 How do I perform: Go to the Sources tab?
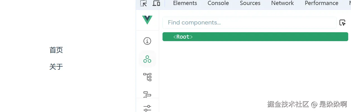click(x=250, y=3)
